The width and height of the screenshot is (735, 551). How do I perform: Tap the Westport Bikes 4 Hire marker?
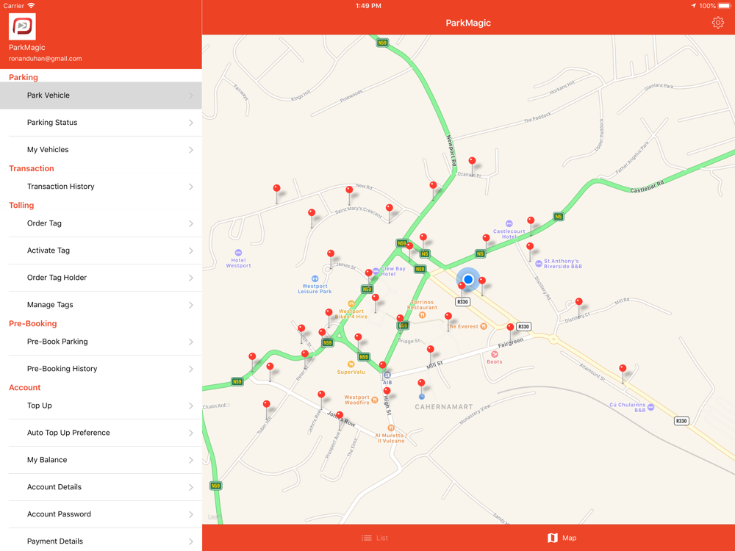coord(351,303)
